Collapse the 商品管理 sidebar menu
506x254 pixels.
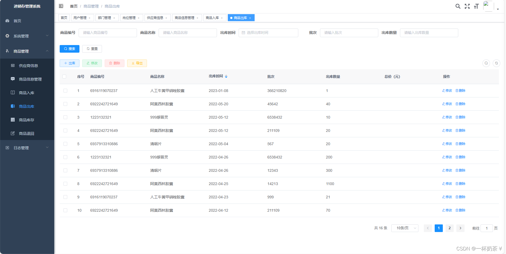point(27,51)
